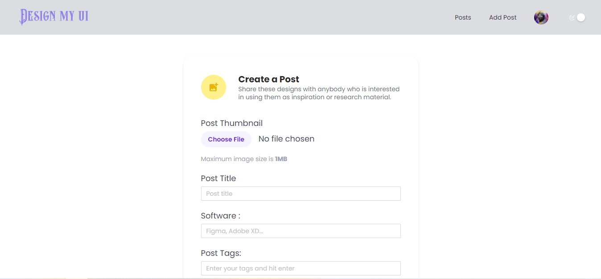Toggle the dark mode switch
This screenshot has height=279, width=601.
coord(580,17)
